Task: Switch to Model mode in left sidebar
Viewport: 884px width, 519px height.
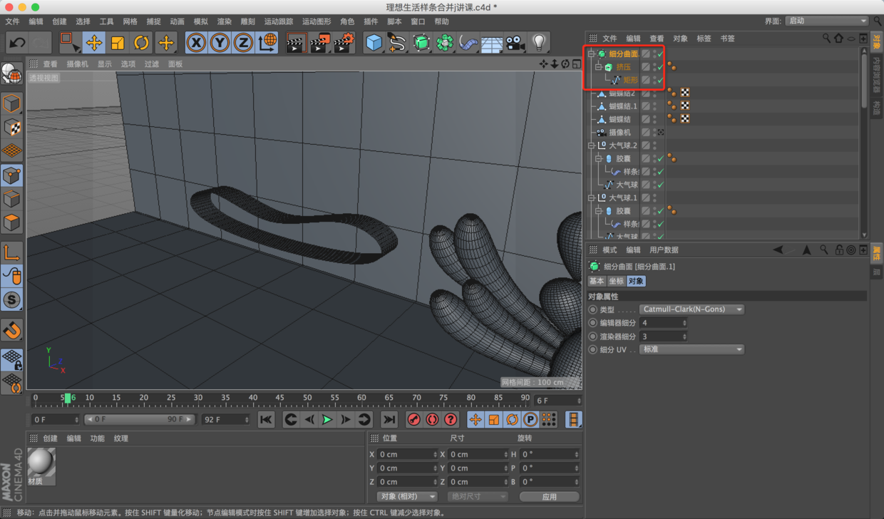Action: coord(11,104)
